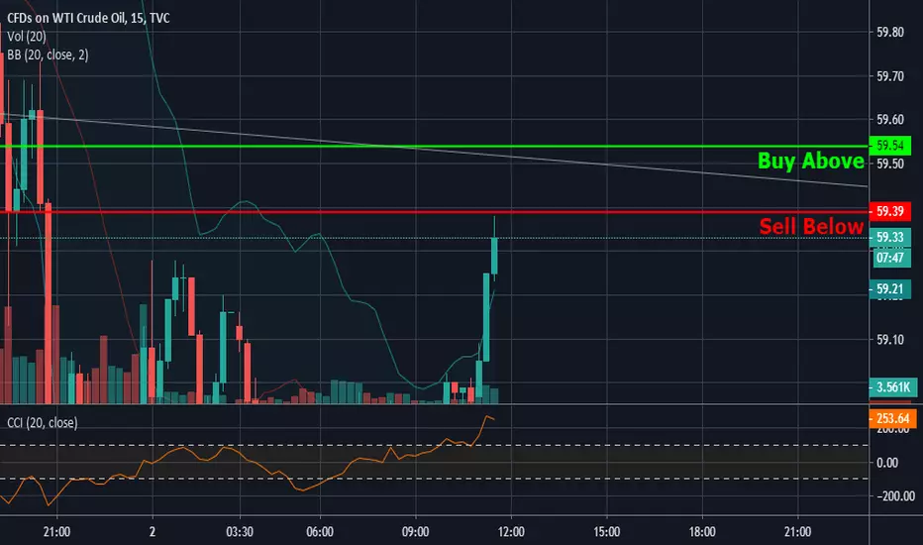The width and height of the screenshot is (923, 545).
Task: Click the 18:00 time axis label
Action: (x=702, y=531)
